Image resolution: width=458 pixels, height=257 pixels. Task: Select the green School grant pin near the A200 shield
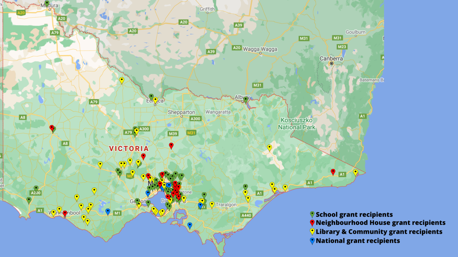tap(36, 188)
